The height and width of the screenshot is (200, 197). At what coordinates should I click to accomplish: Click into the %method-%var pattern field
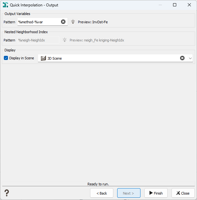pos(39,22)
